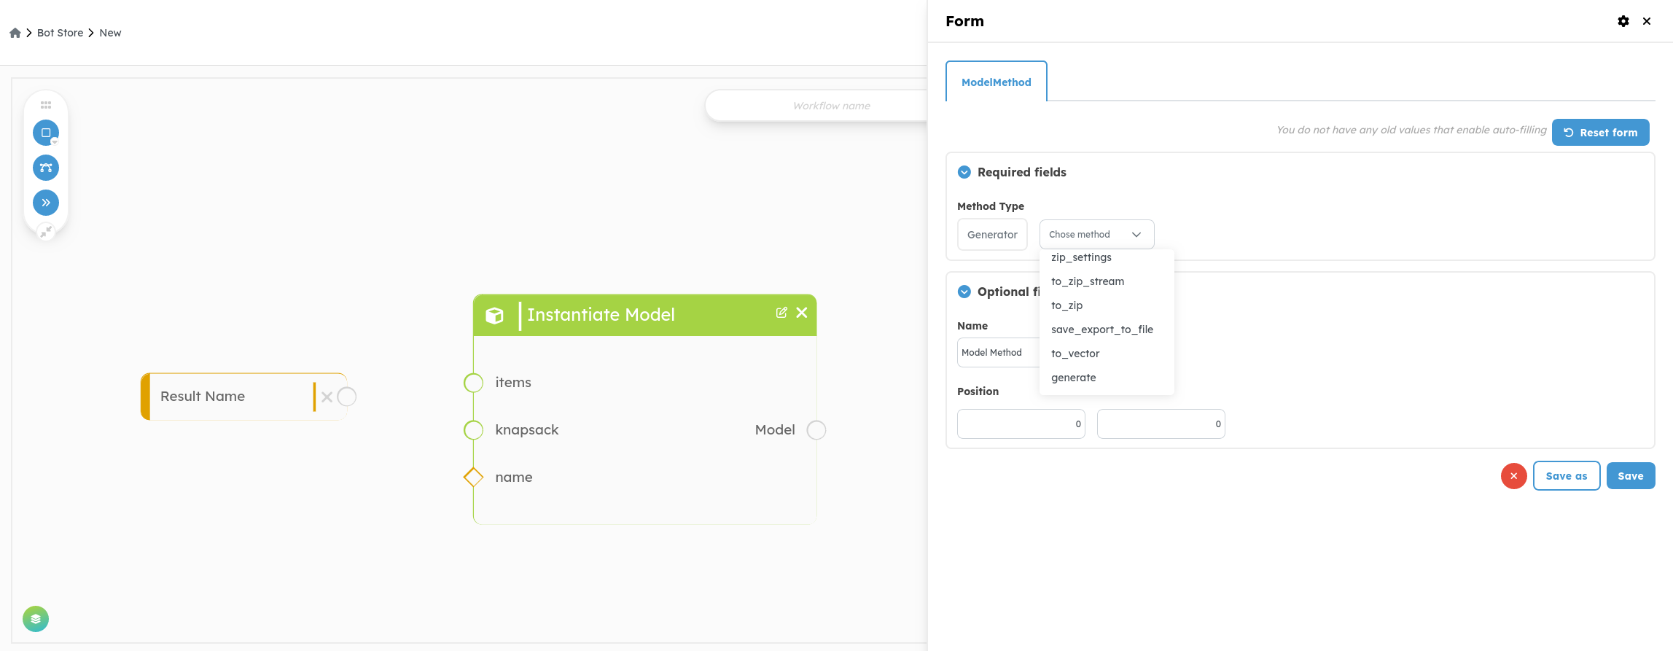Select the connection curve tool in the toolbar
This screenshot has width=1673, height=651.
[x=46, y=168]
